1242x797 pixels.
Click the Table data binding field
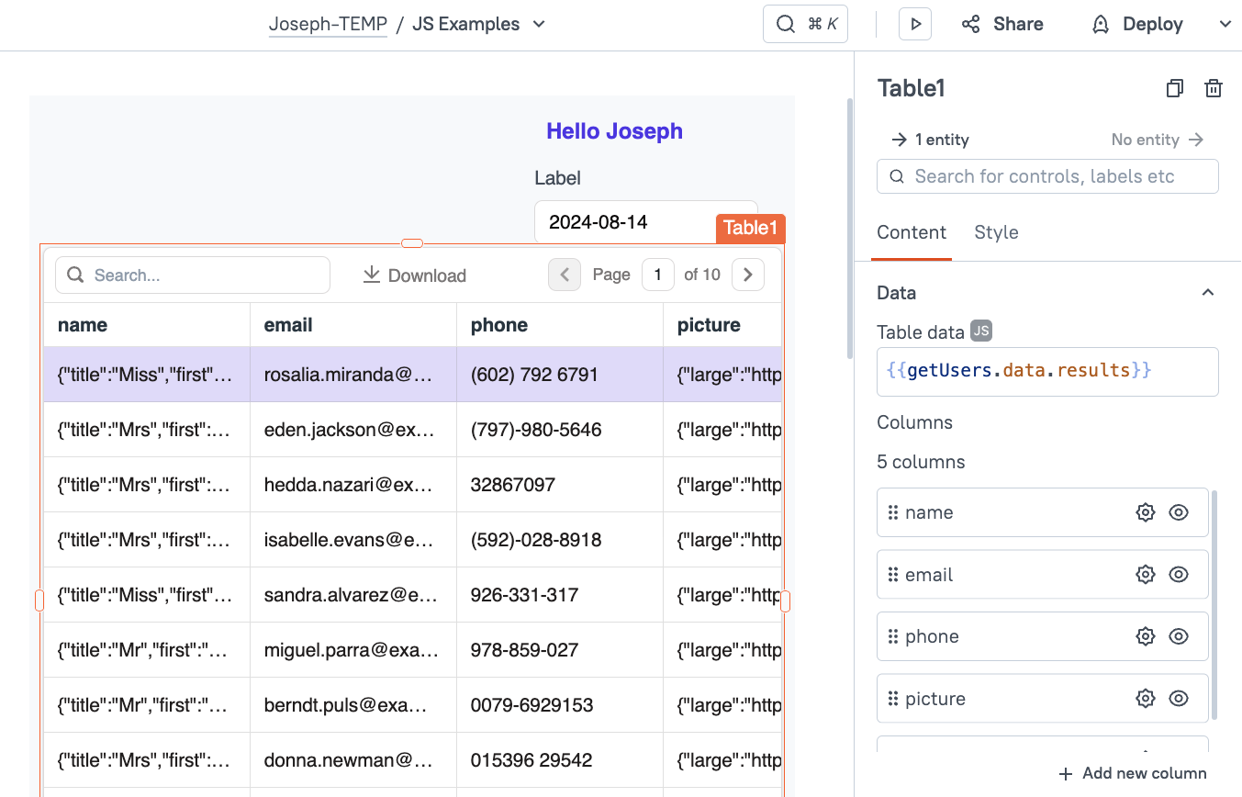tap(1047, 371)
